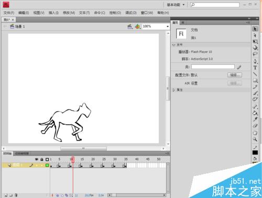Select the Hand tool
This screenshot has width=262, height=198.
point(255,133)
